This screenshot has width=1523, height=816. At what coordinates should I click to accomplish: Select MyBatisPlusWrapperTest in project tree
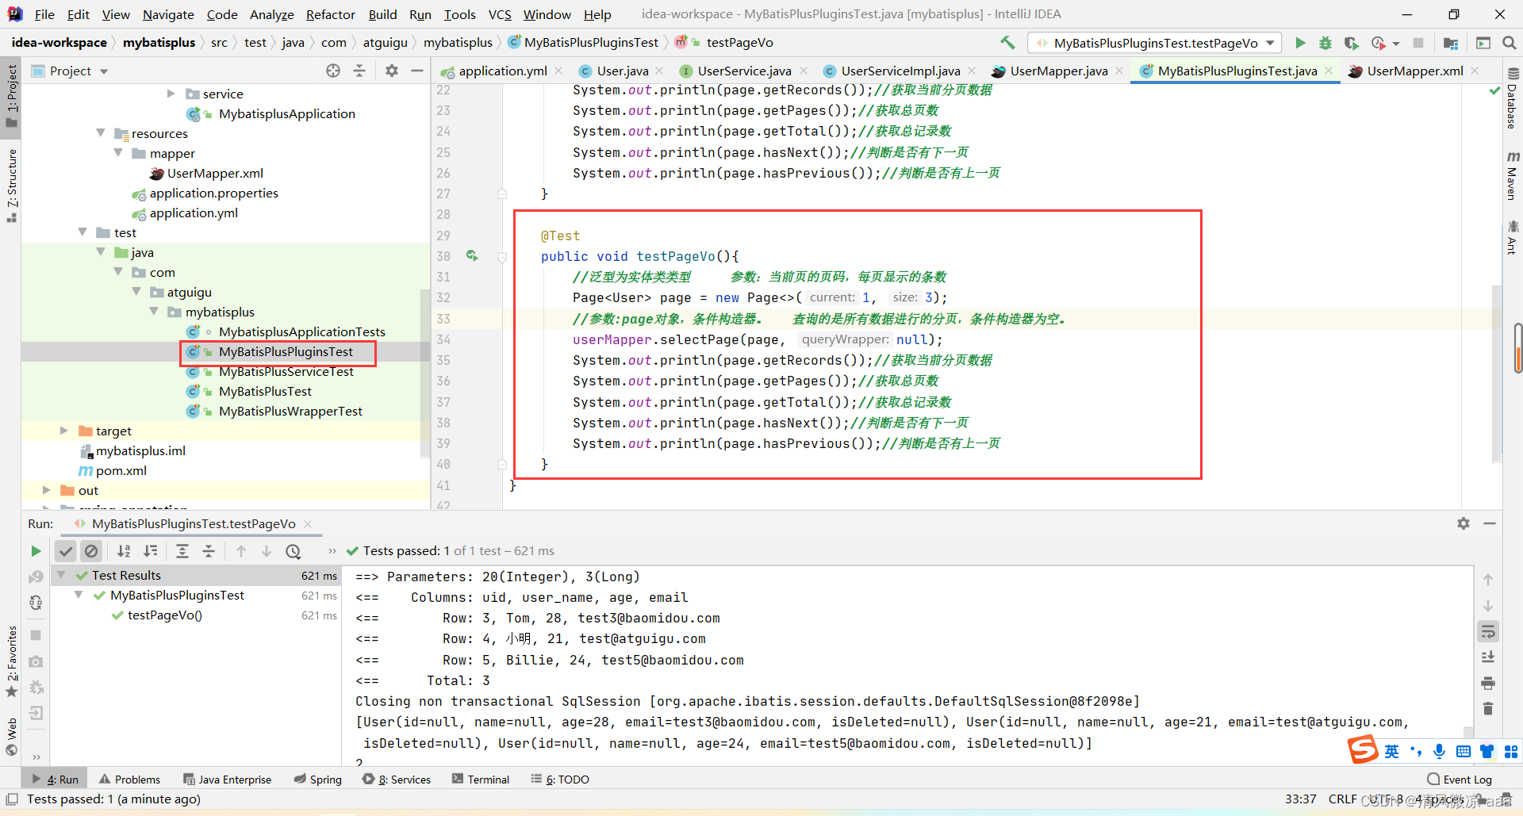[290, 411]
